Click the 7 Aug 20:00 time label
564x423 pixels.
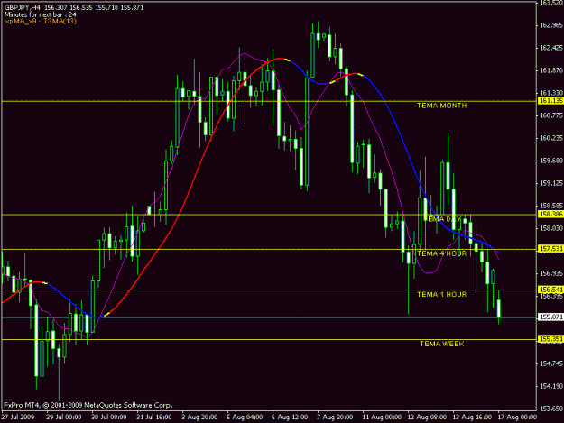point(335,418)
